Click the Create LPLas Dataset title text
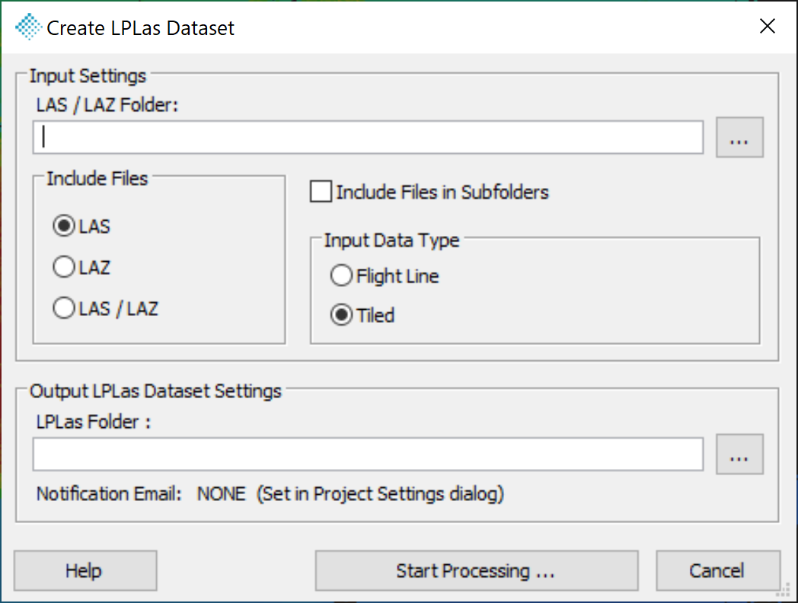 click(x=140, y=28)
